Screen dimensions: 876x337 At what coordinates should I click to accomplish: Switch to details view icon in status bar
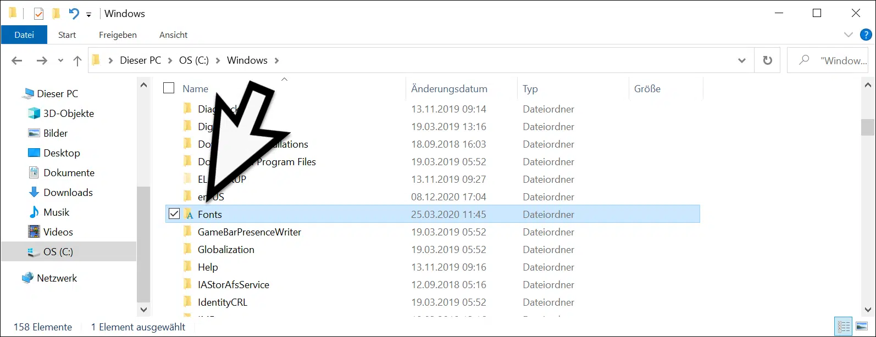click(844, 327)
